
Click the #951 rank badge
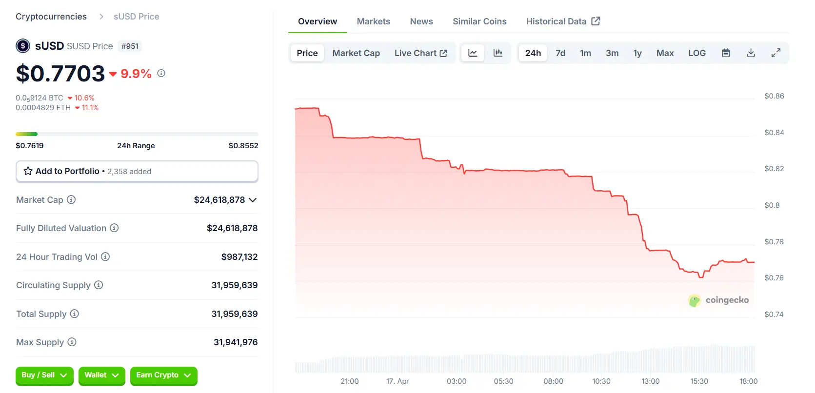tap(130, 46)
